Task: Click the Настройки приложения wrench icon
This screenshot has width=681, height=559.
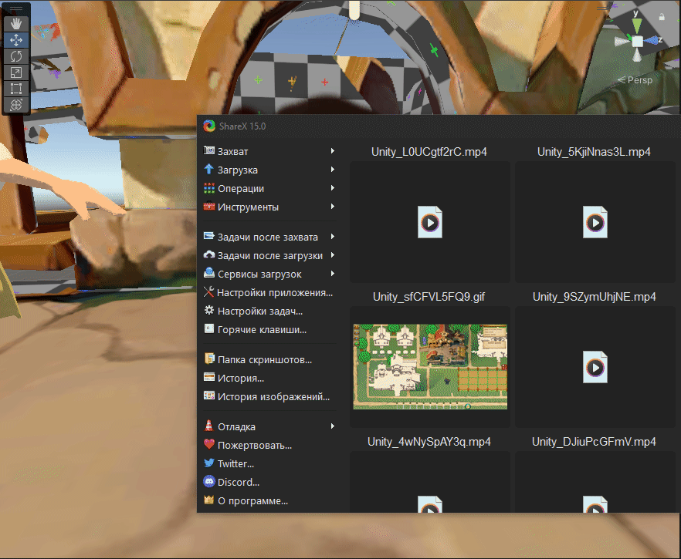Action: 209,292
